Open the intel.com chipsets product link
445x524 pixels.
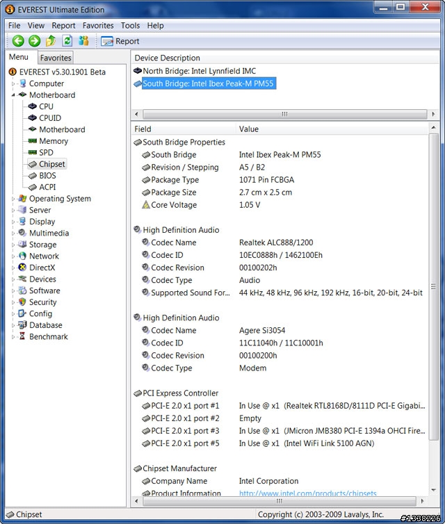[307, 493]
